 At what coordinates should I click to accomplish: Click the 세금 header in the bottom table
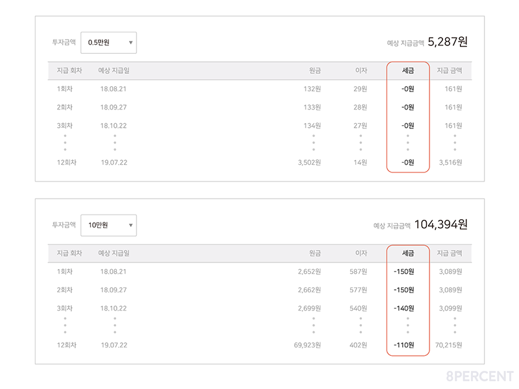(x=407, y=253)
